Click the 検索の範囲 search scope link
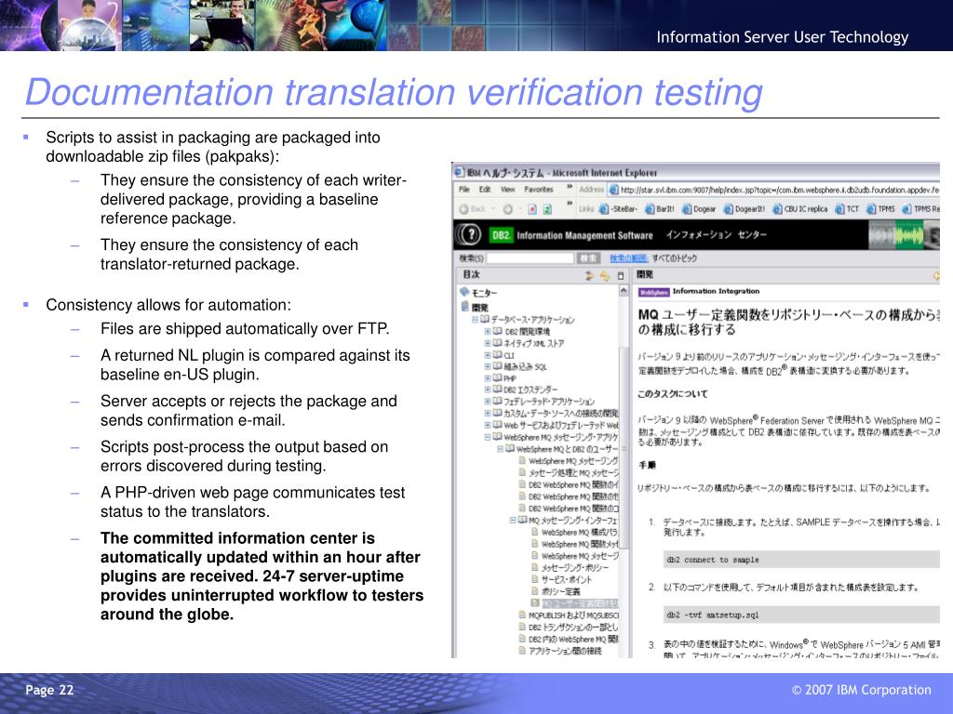953x714 pixels. [629, 258]
